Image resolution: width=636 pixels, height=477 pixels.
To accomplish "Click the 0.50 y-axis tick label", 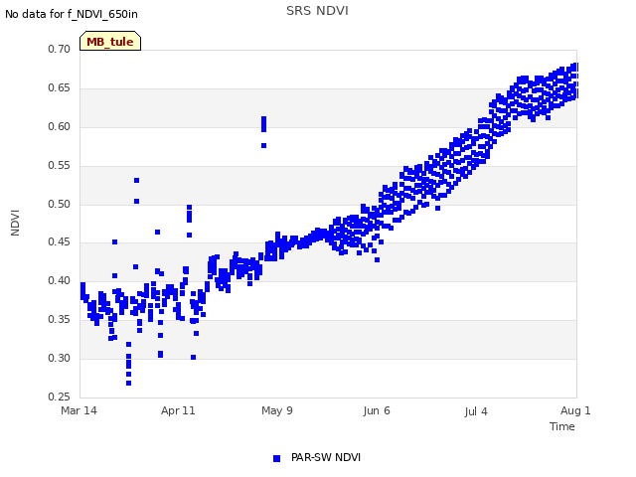I will click(60, 204).
